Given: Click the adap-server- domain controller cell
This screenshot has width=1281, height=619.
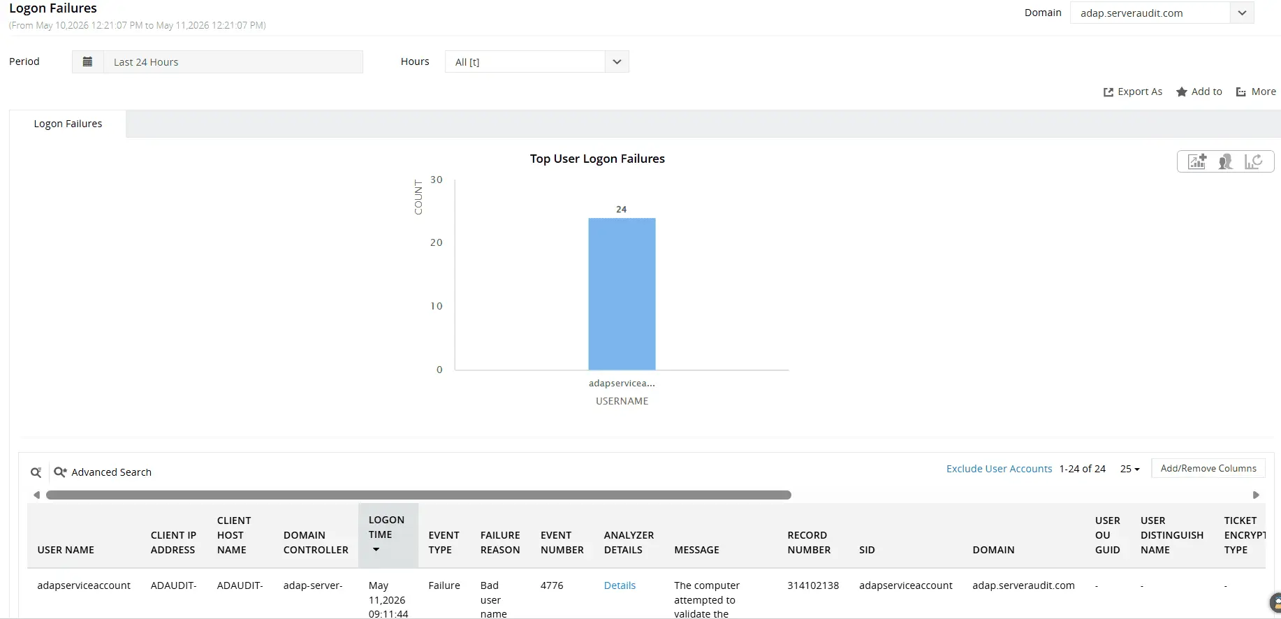Looking at the screenshot, I should [x=313, y=585].
